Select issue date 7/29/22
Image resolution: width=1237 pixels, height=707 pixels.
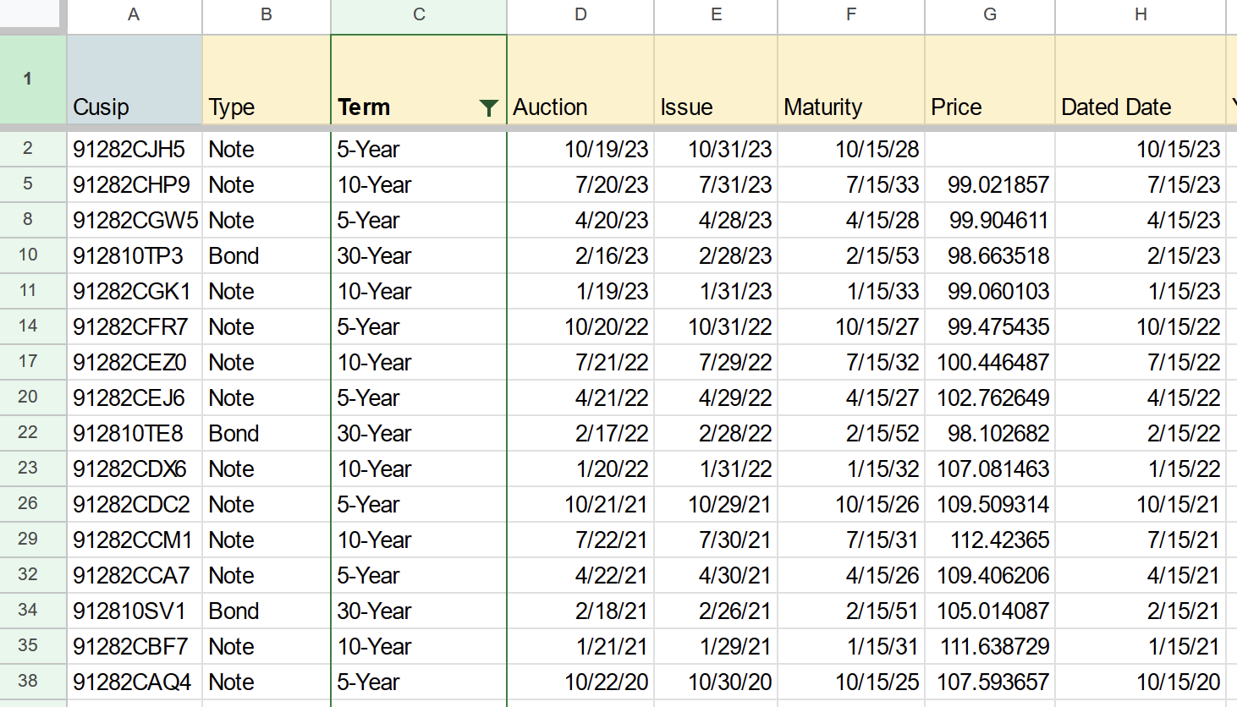coord(716,362)
